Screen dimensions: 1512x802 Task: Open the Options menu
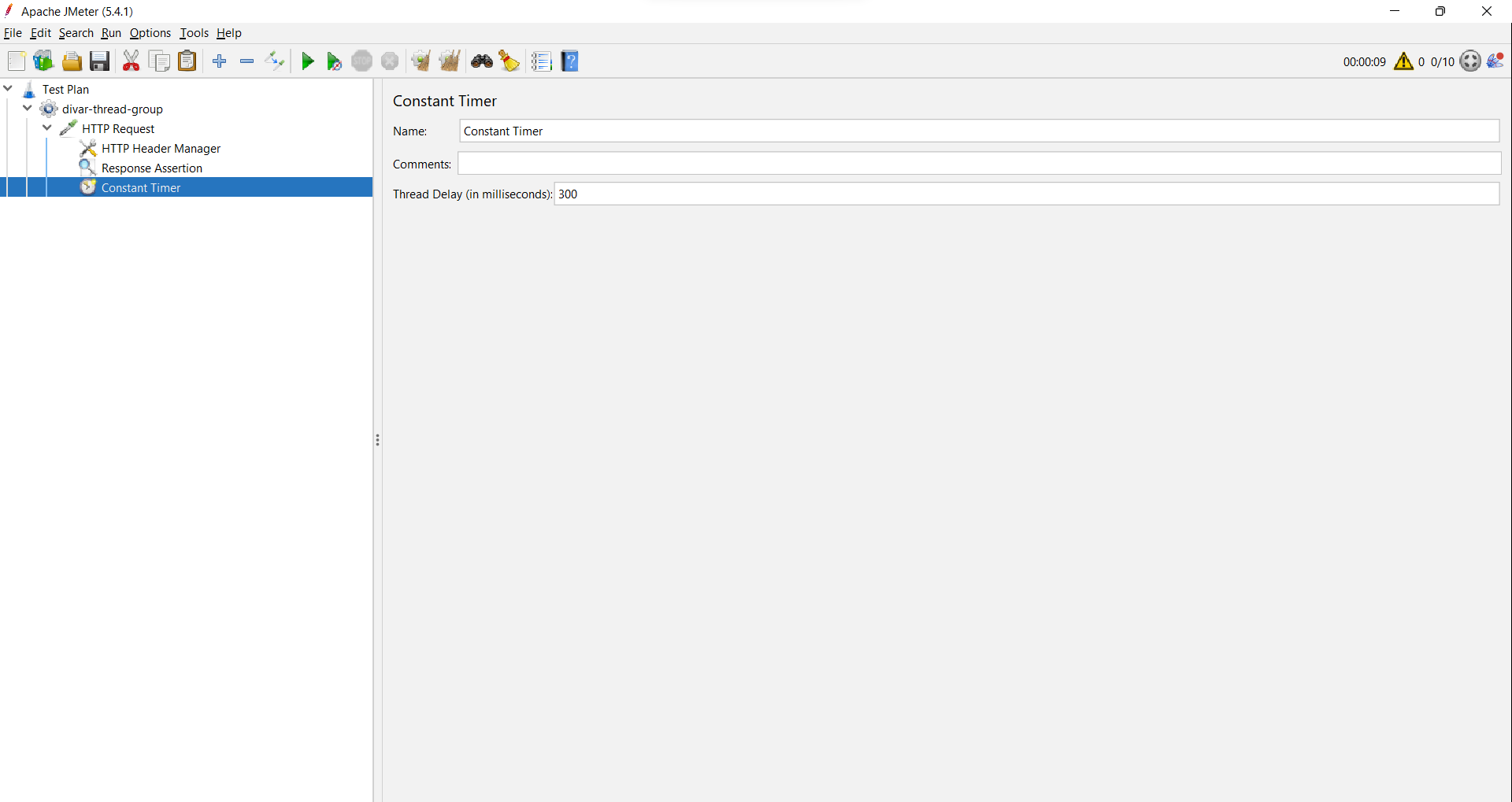[150, 33]
